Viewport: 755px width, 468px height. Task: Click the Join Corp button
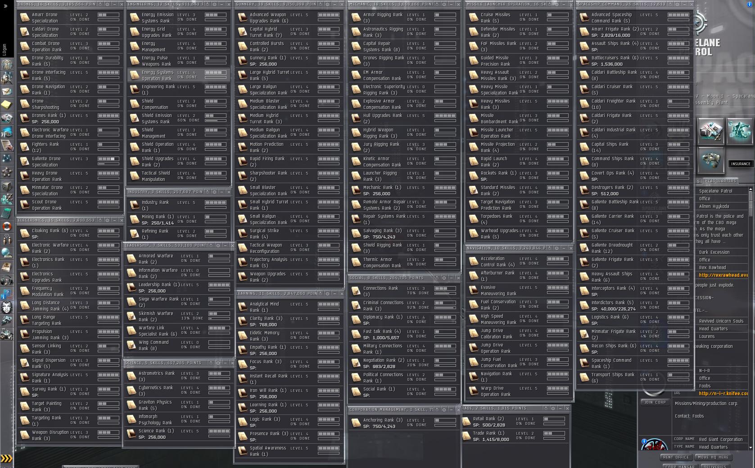pos(655,402)
